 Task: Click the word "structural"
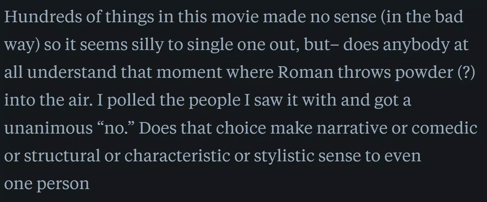[62, 156]
